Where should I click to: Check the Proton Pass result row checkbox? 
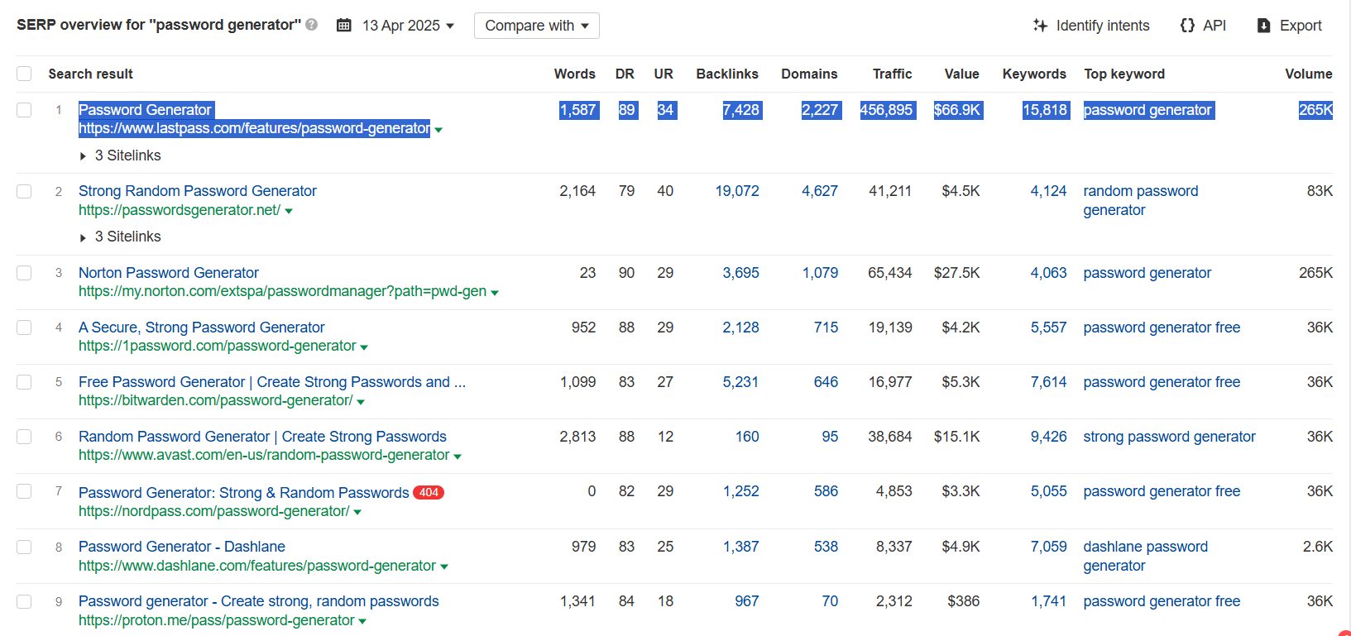pyautogui.click(x=24, y=601)
